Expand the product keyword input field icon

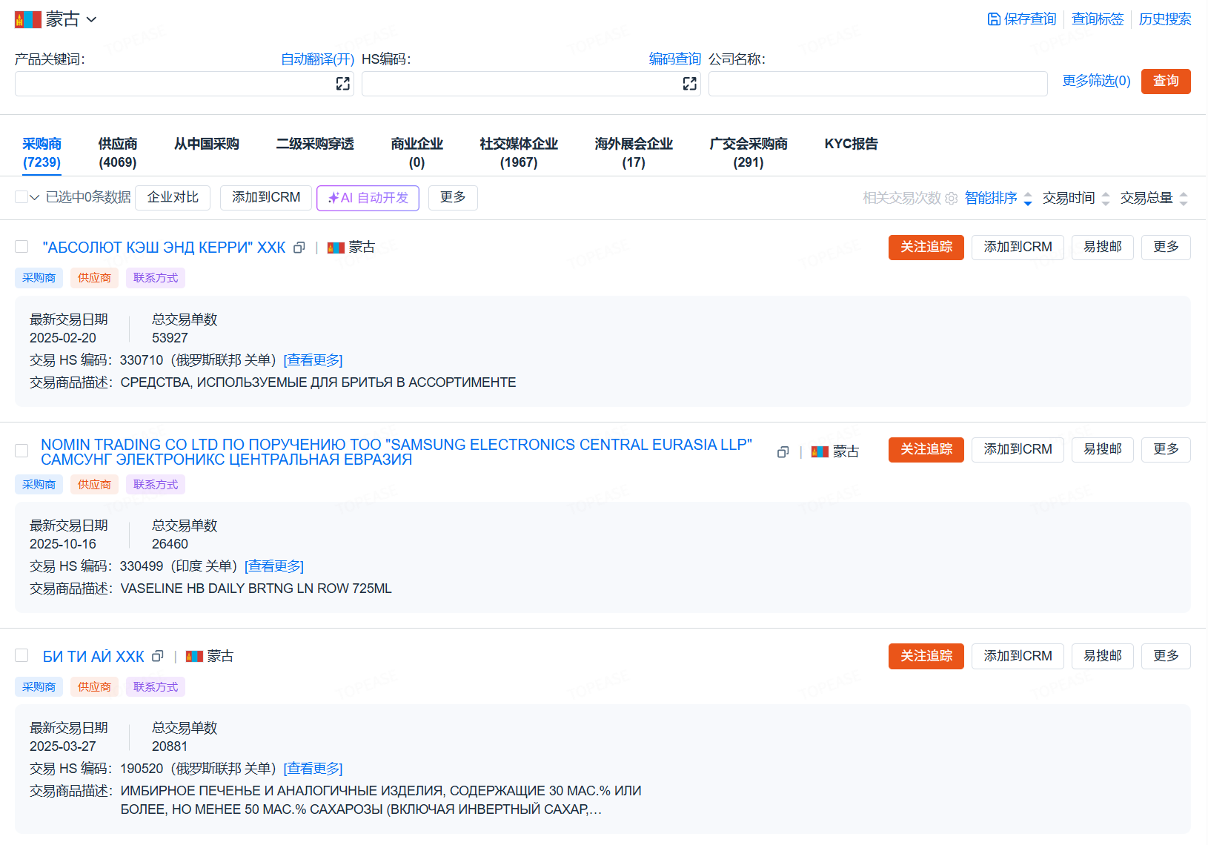pyautogui.click(x=342, y=84)
